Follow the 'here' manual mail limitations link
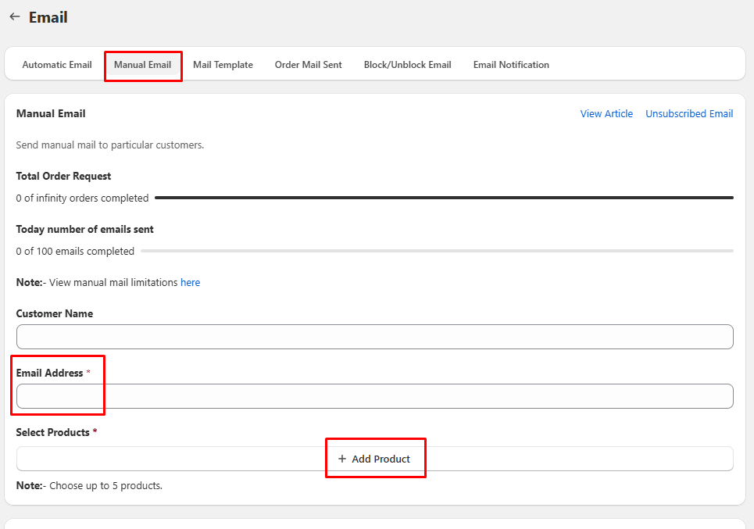 (x=190, y=283)
